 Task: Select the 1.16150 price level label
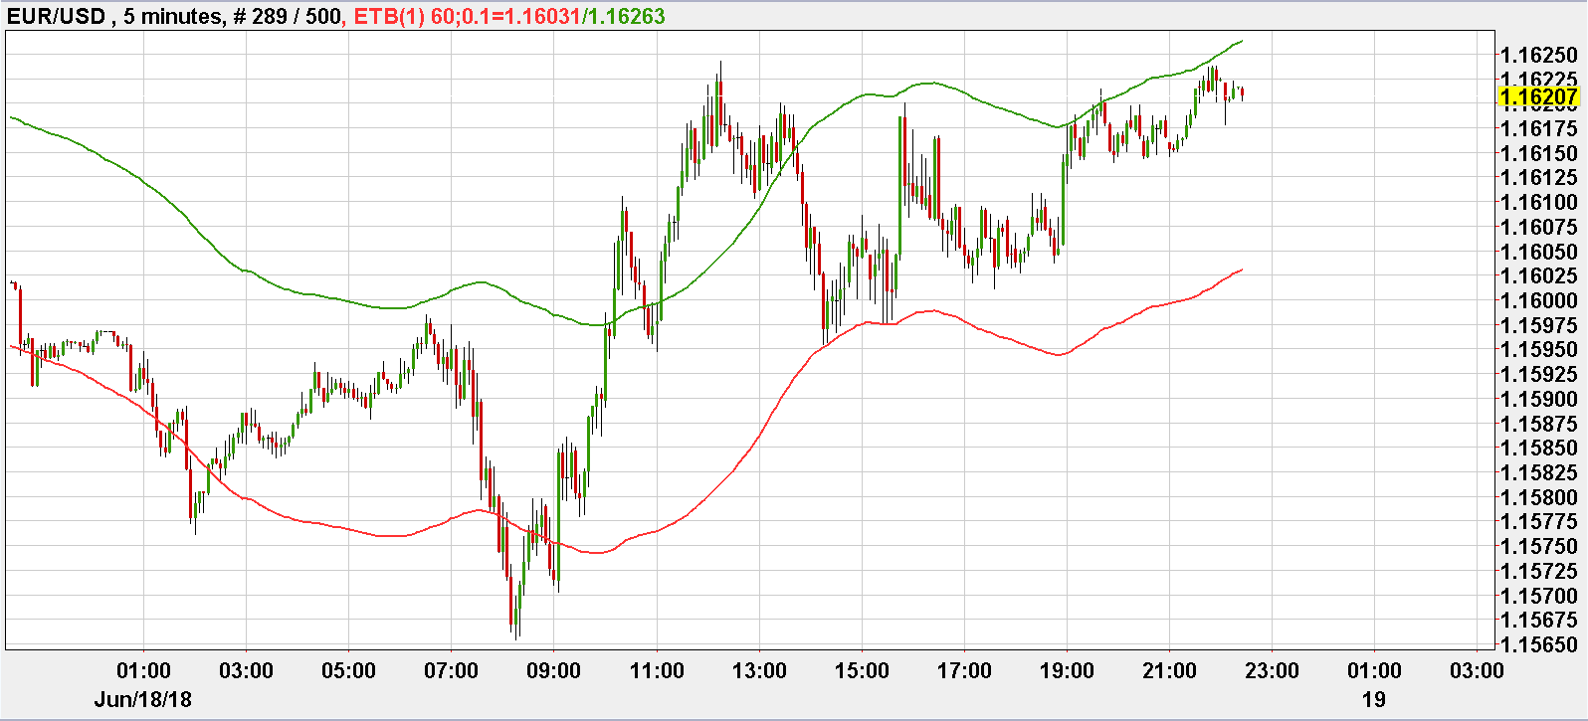pyautogui.click(x=1538, y=153)
